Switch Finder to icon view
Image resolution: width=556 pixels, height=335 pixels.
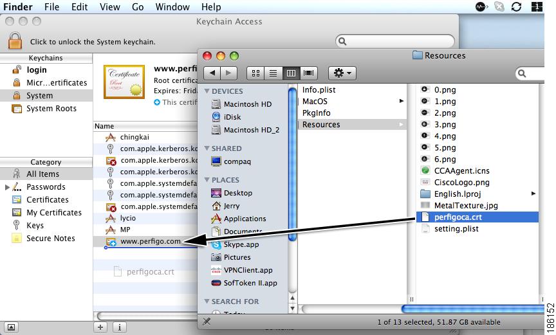click(x=255, y=73)
